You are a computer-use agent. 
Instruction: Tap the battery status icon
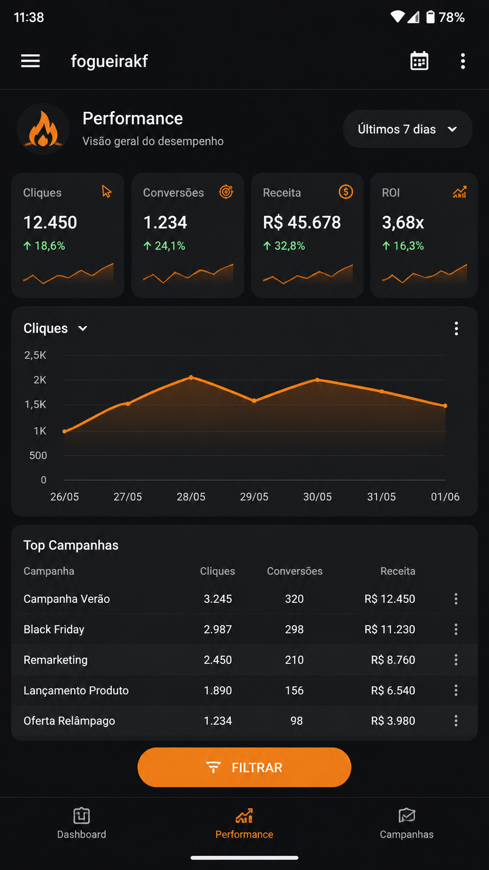click(430, 17)
